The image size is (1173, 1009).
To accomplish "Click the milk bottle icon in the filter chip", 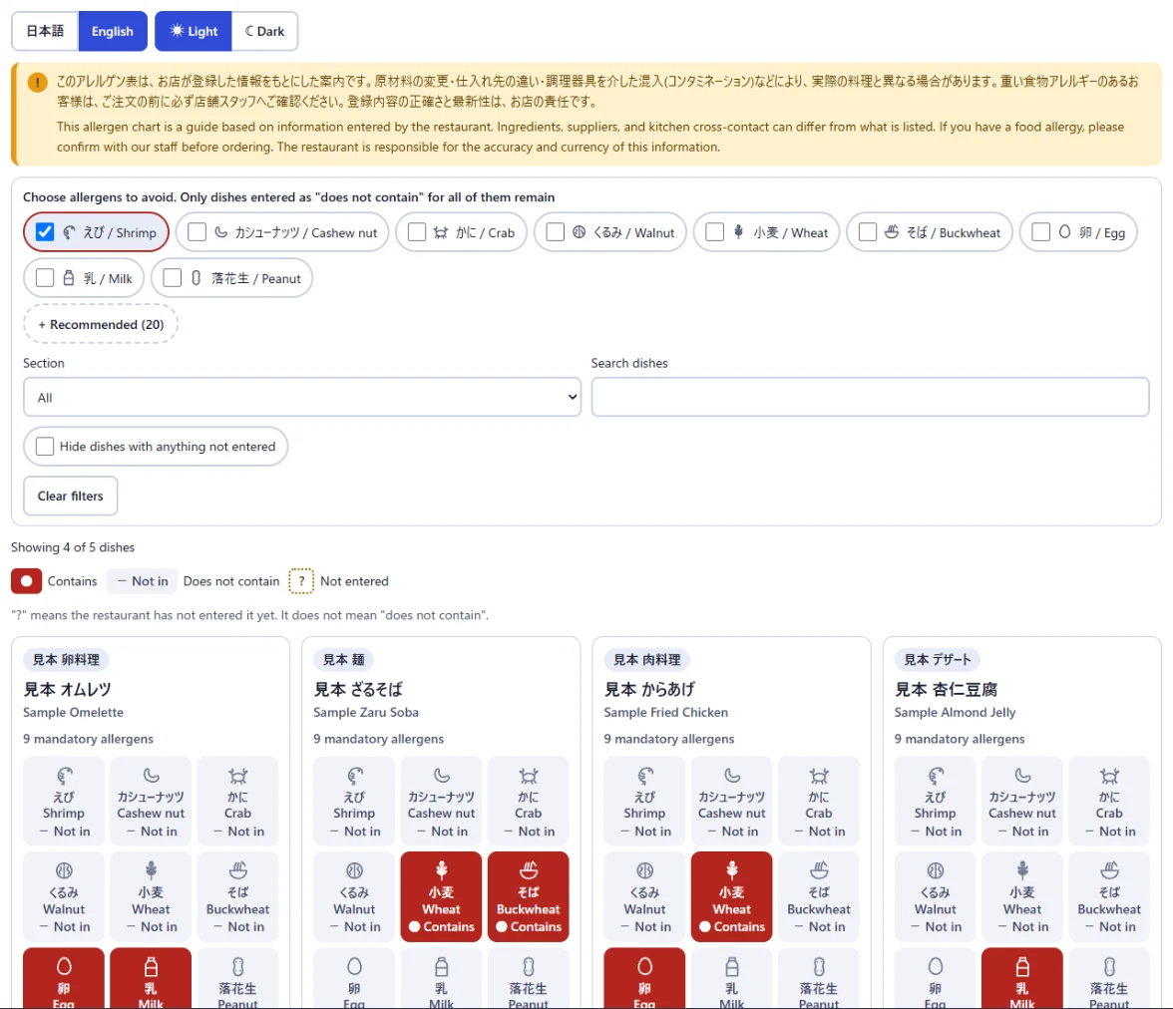I will pyautogui.click(x=69, y=278).
